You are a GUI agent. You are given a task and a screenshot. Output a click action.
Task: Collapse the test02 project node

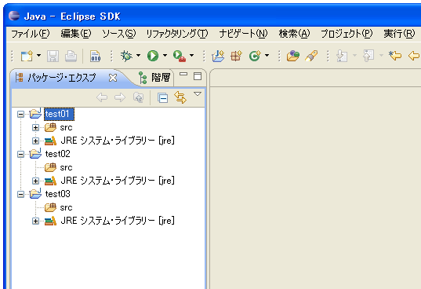[20, 154]
